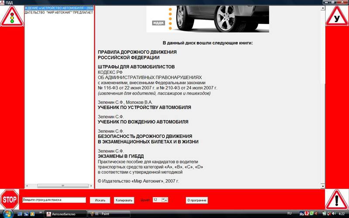Click the green tray icon
349x218 pixels.
click(x=311, y=213)
